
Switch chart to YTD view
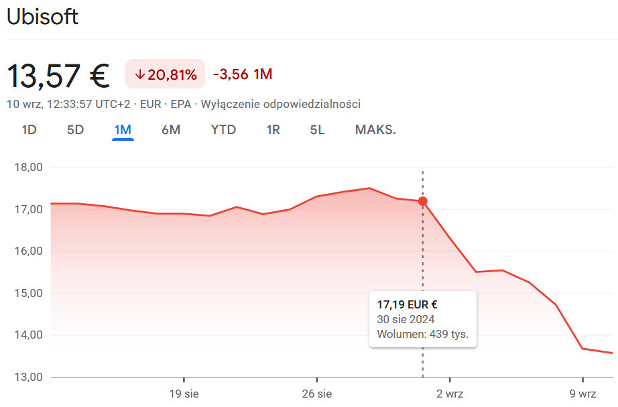click(x=223, y=129)
